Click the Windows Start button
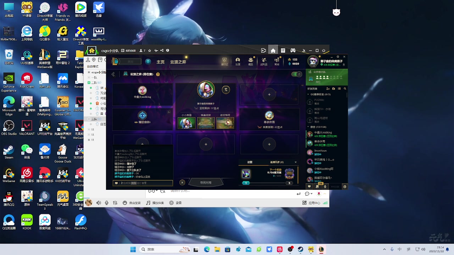454x255 pixels. pyautogui.click(x=133, y=249)
